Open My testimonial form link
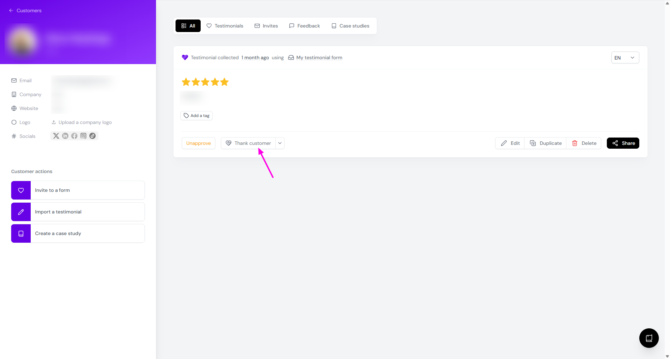Viewport: 670px width, 359px height. point(319,58)
